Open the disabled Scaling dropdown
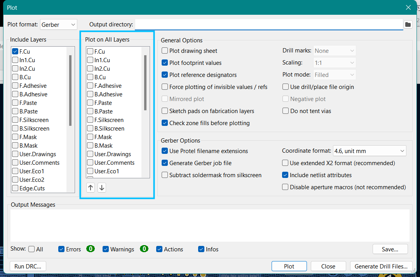This screenshot has width=420, height=277. pos(335,63)
